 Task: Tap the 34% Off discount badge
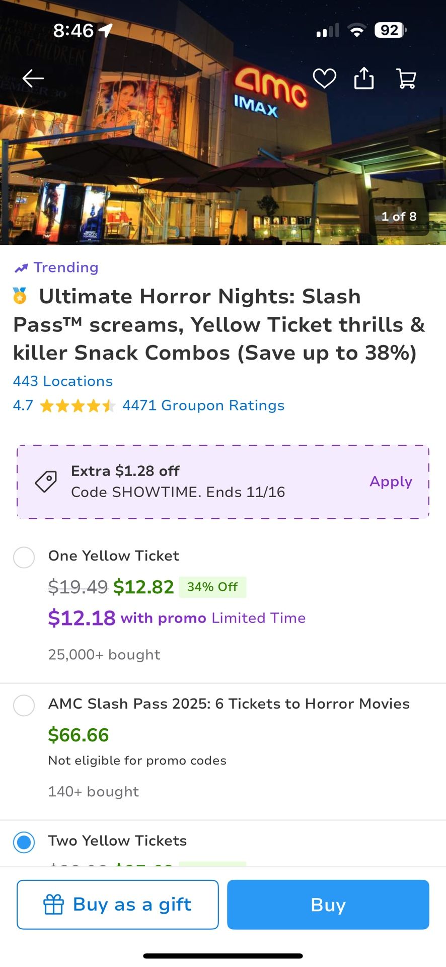(212, 587)
